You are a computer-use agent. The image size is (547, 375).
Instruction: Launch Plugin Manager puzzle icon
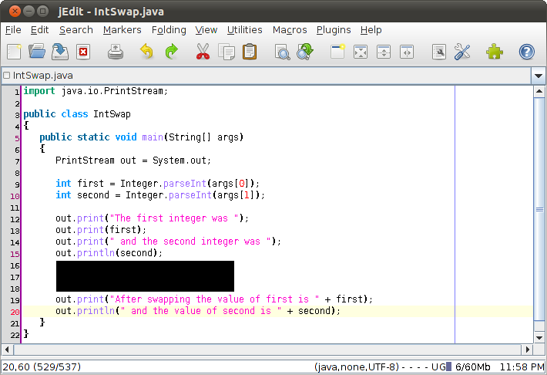tap(495, 52)
